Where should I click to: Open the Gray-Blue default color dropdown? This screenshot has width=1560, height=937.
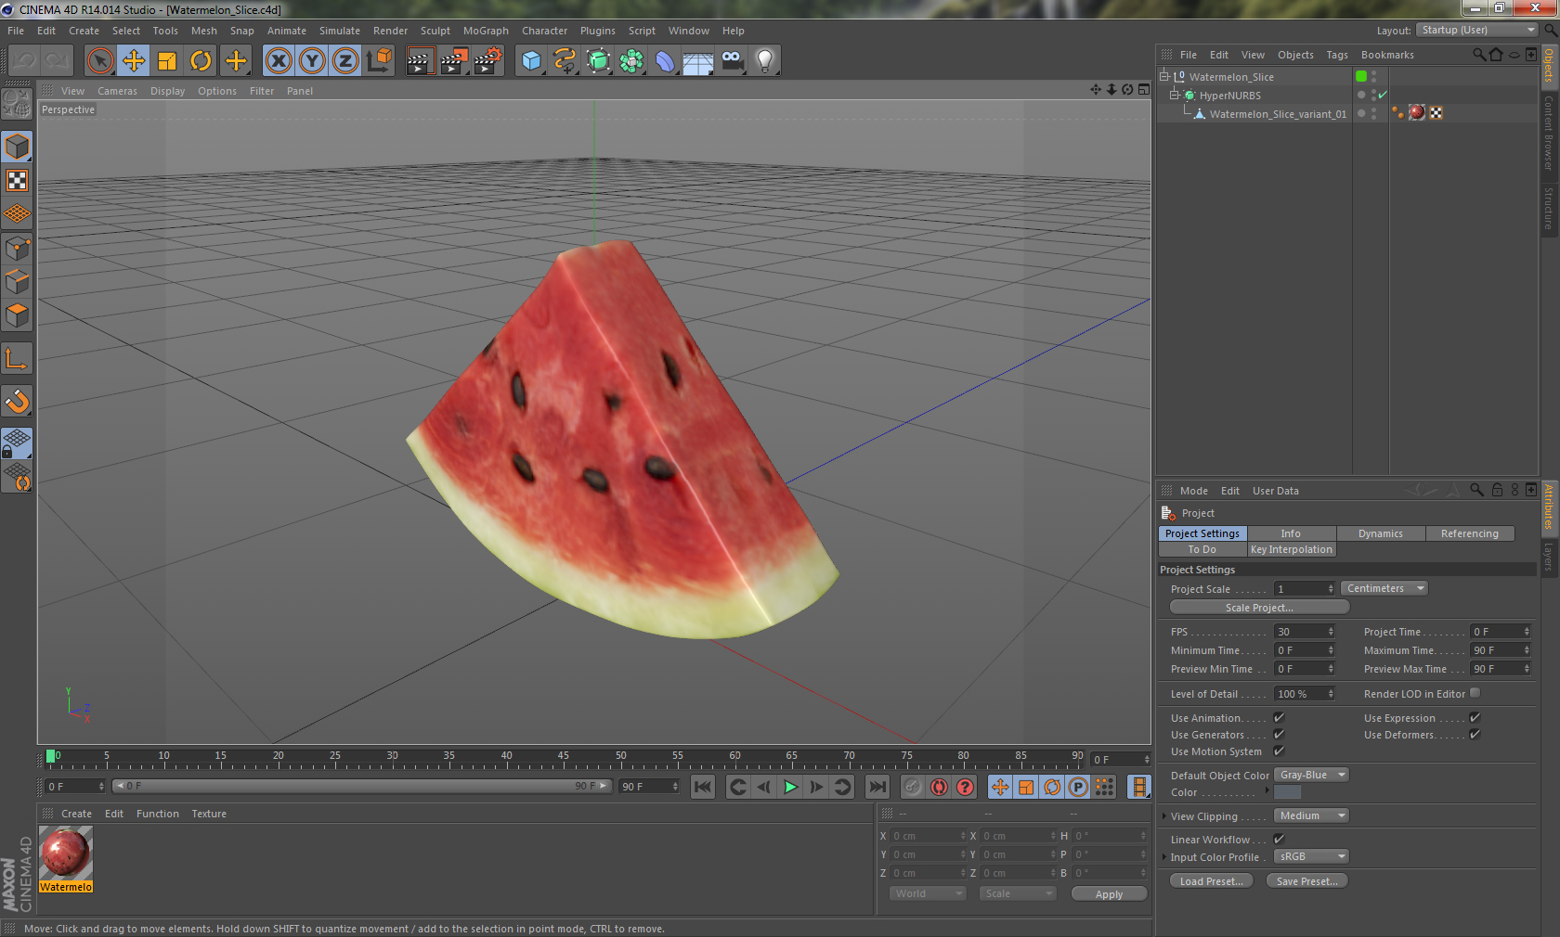click(1311, 775)
